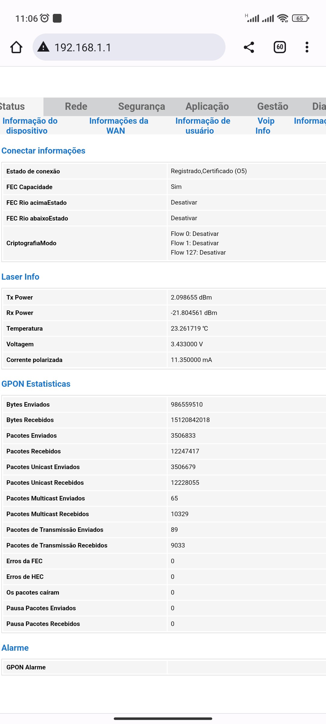The width and height of the screenshot is (326, 724).
Task: Go to the Gestão tab
Action: coord(272,106)
